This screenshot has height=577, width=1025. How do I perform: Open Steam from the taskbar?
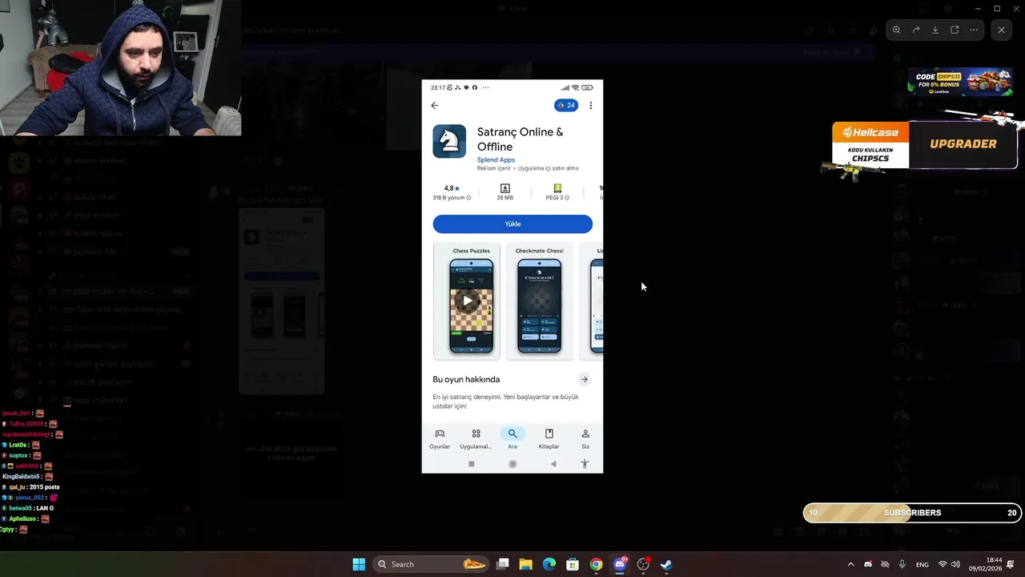point(666,564)
